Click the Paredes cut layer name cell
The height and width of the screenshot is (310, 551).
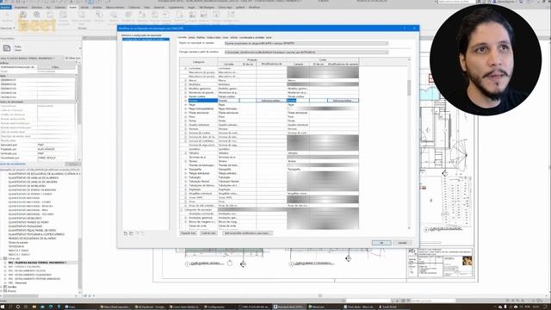pos(298,101)
